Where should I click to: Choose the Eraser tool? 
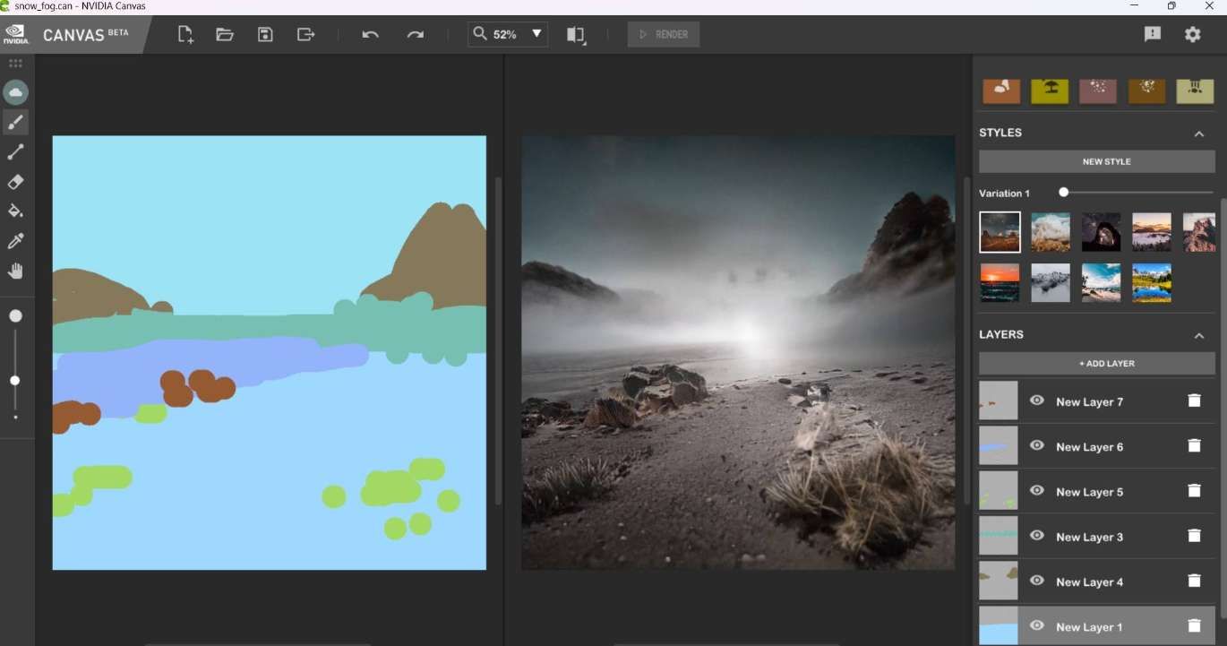[x=15, y=182]
